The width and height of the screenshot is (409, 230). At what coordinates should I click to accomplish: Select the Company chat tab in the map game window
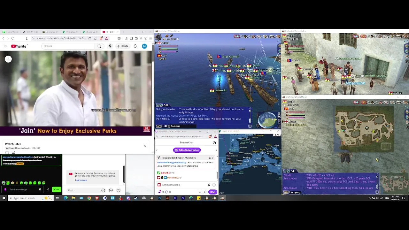pos(295,192)
